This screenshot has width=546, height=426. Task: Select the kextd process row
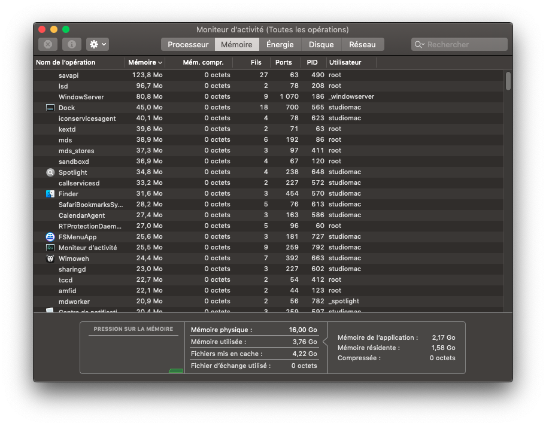tap(268, 129)
